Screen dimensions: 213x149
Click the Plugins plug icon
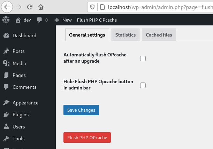(6, 115)
